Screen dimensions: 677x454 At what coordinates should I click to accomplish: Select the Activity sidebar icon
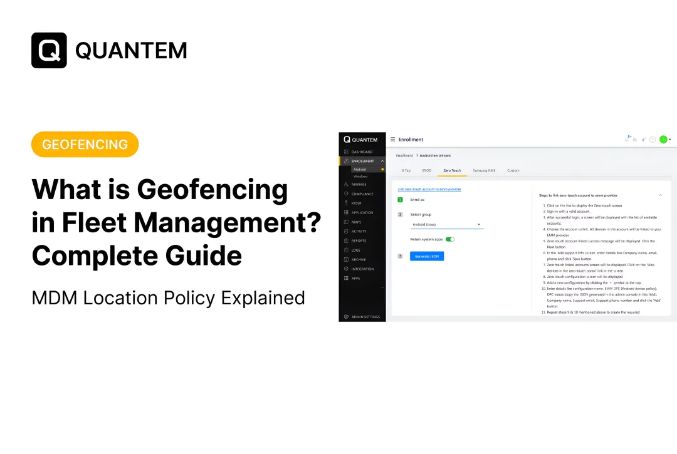pyautogui.click(x=346, y=232)
